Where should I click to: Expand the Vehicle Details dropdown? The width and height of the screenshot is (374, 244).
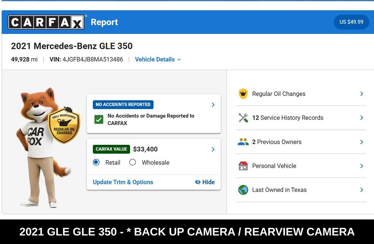click(x=158, y=59)
